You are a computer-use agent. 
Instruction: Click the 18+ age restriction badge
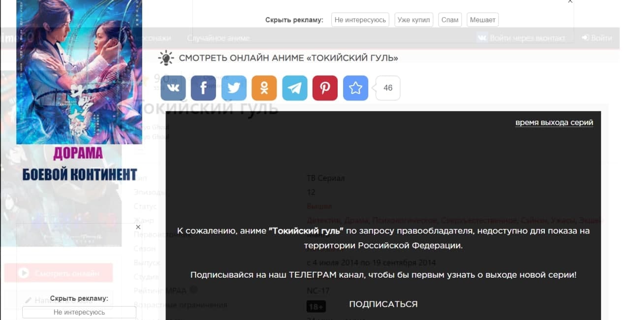point(316,307)
